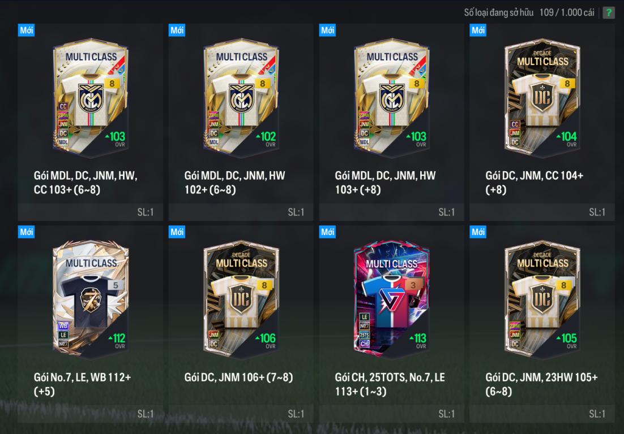Click the Gói DC, JNM 106+ (7~8) title

click(238, 377)
